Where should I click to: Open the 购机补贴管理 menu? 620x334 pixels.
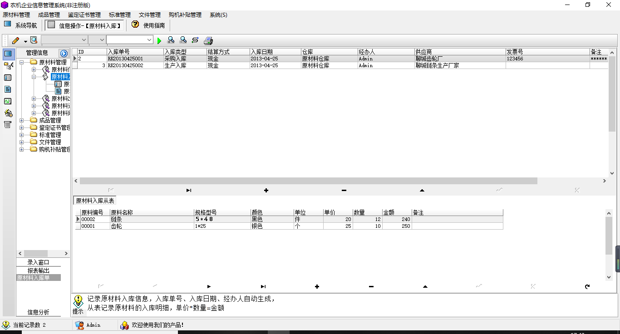(x=185, y=15)
